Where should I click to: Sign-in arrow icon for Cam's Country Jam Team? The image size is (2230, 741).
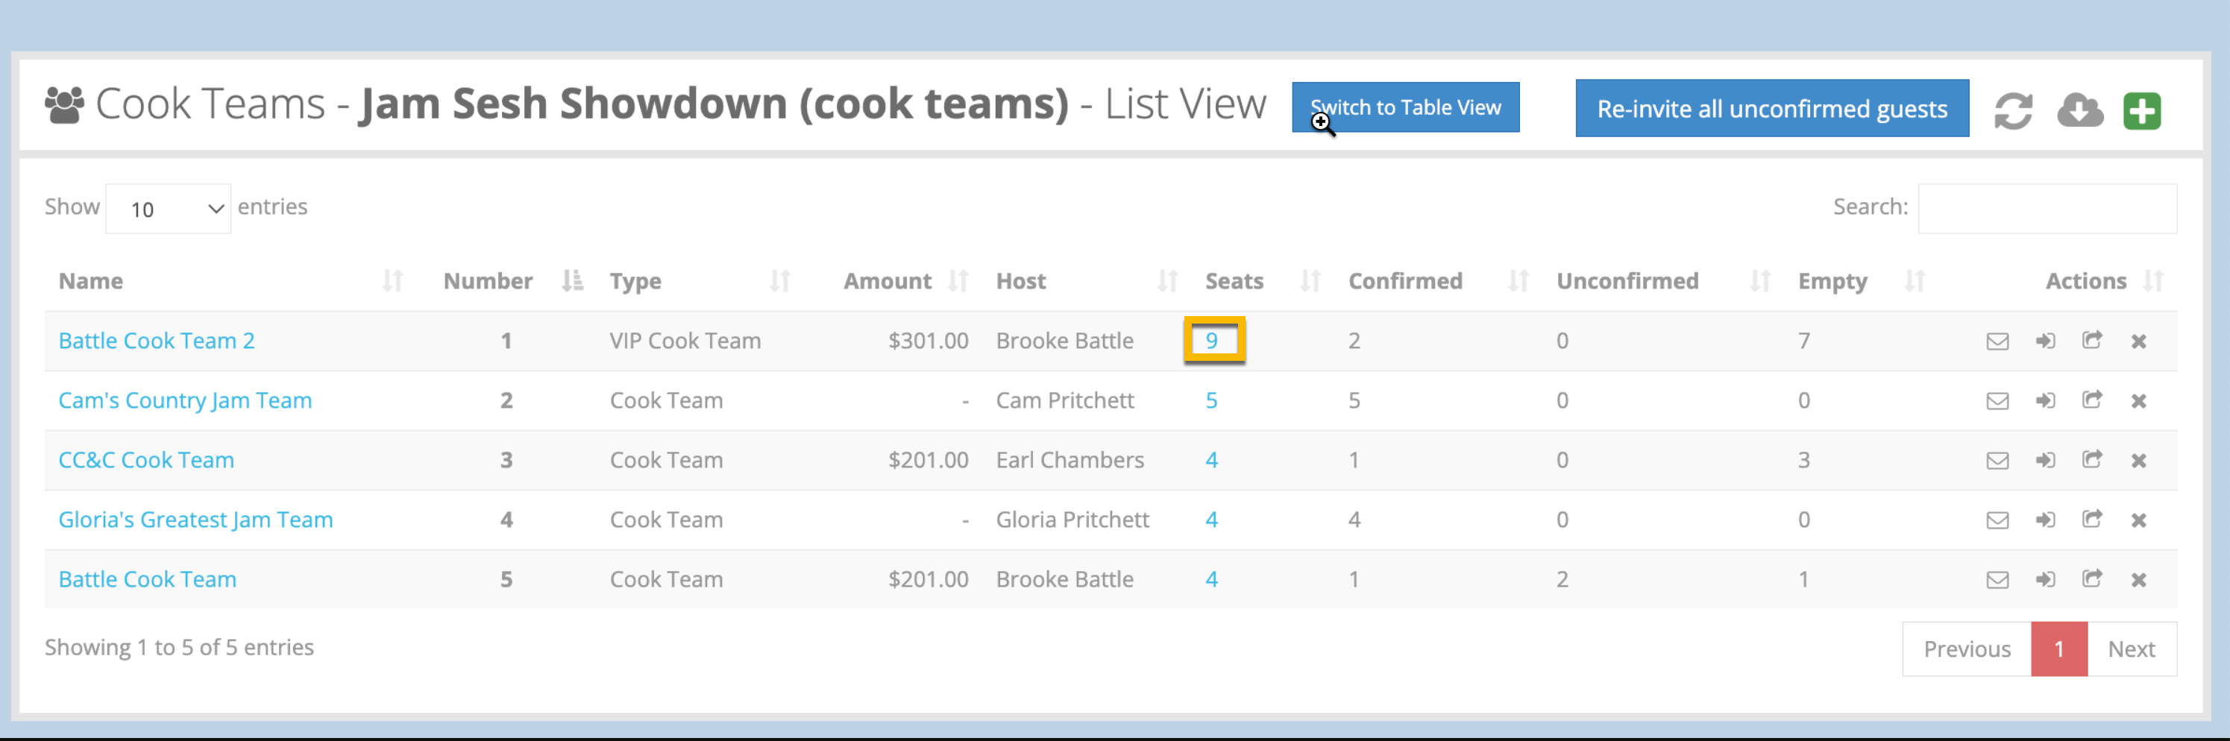pos(2045,401)
